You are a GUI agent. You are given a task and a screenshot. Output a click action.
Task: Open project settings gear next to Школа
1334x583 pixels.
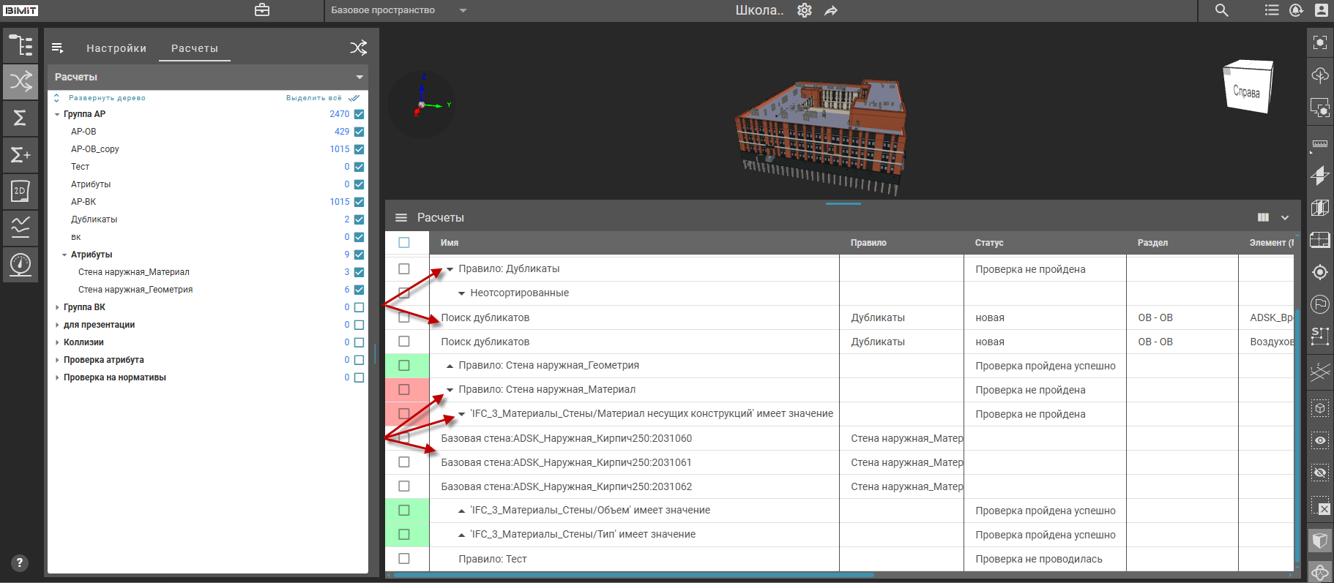point(804,10)
